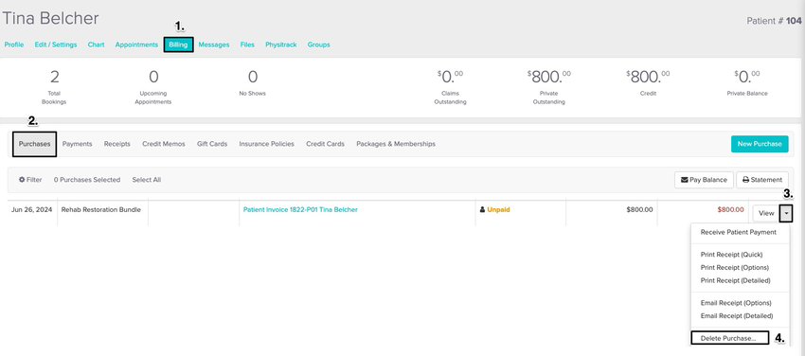The image size is (805, 356).
Task: Click the Pay Balance button
Action: point(704,180)
